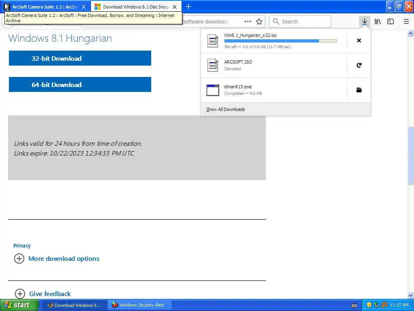Click the idman615.exe program icon

213,90
